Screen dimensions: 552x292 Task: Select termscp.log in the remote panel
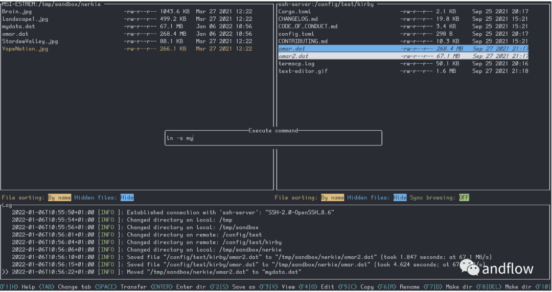tap(403, 64)
